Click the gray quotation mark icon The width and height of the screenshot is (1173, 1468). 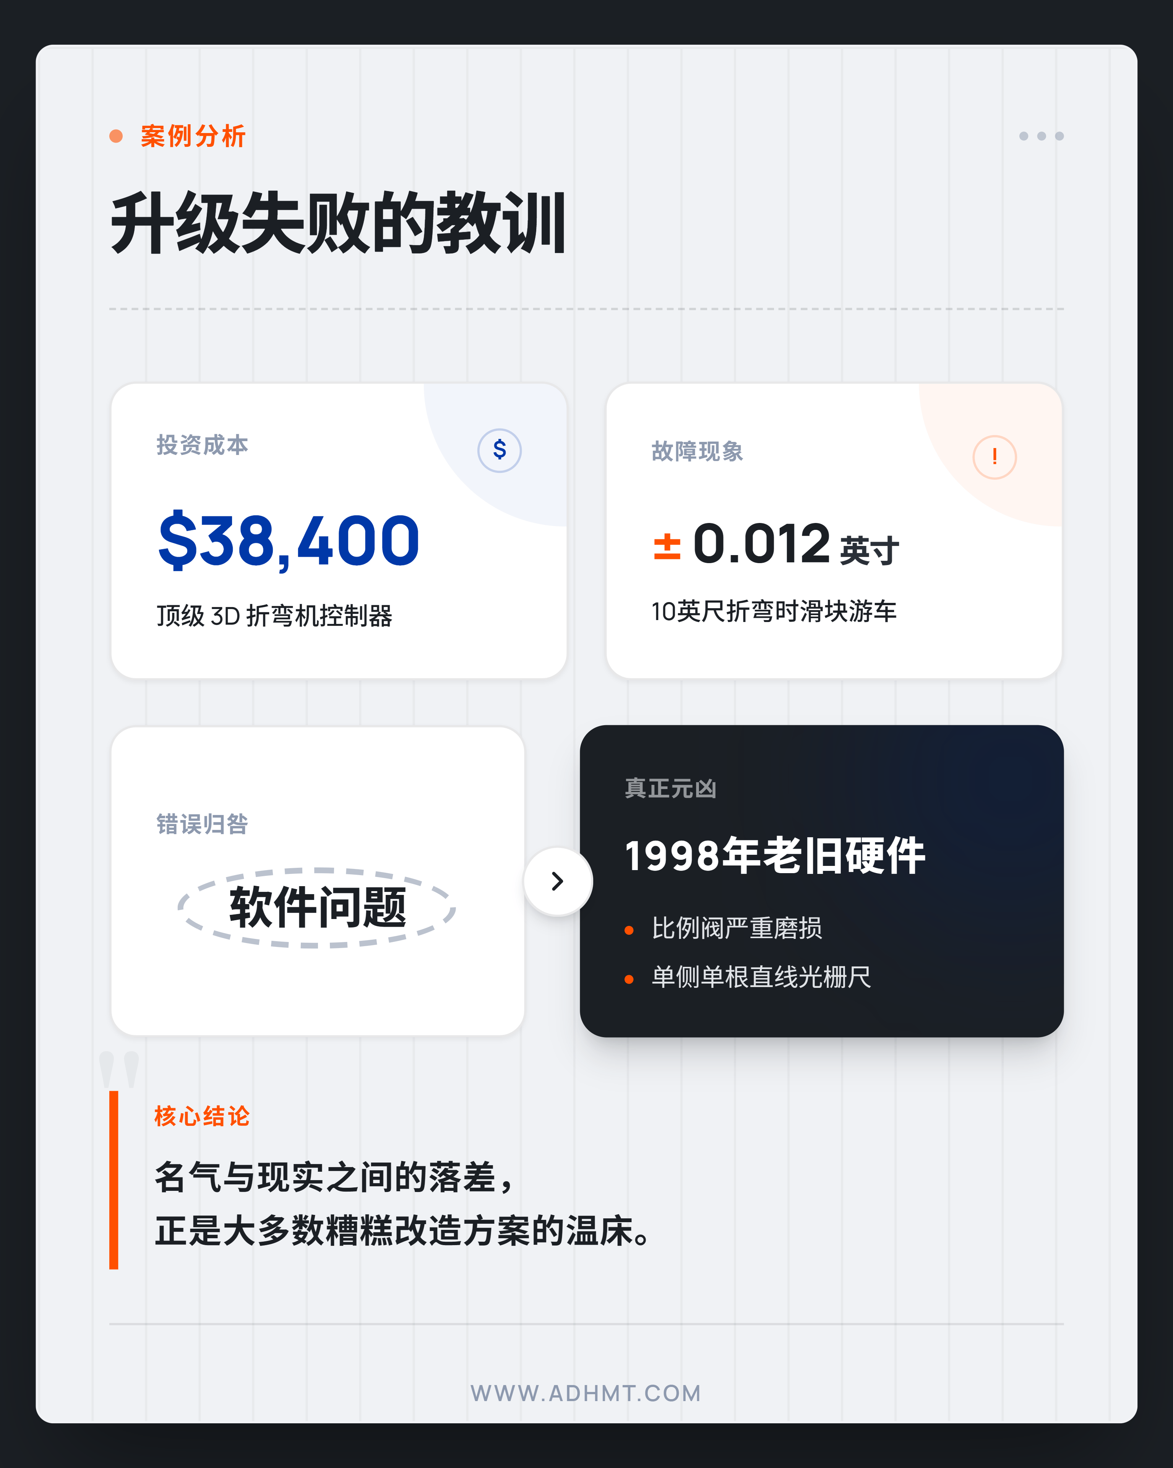point(119,1070)
